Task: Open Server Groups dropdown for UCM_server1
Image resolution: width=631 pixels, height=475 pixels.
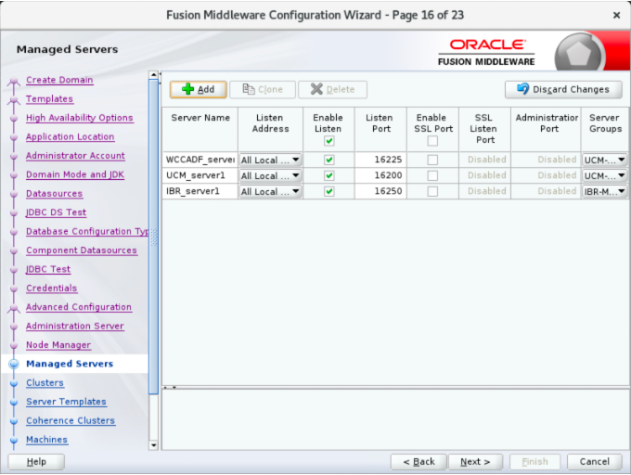Action: coord(605,175)
